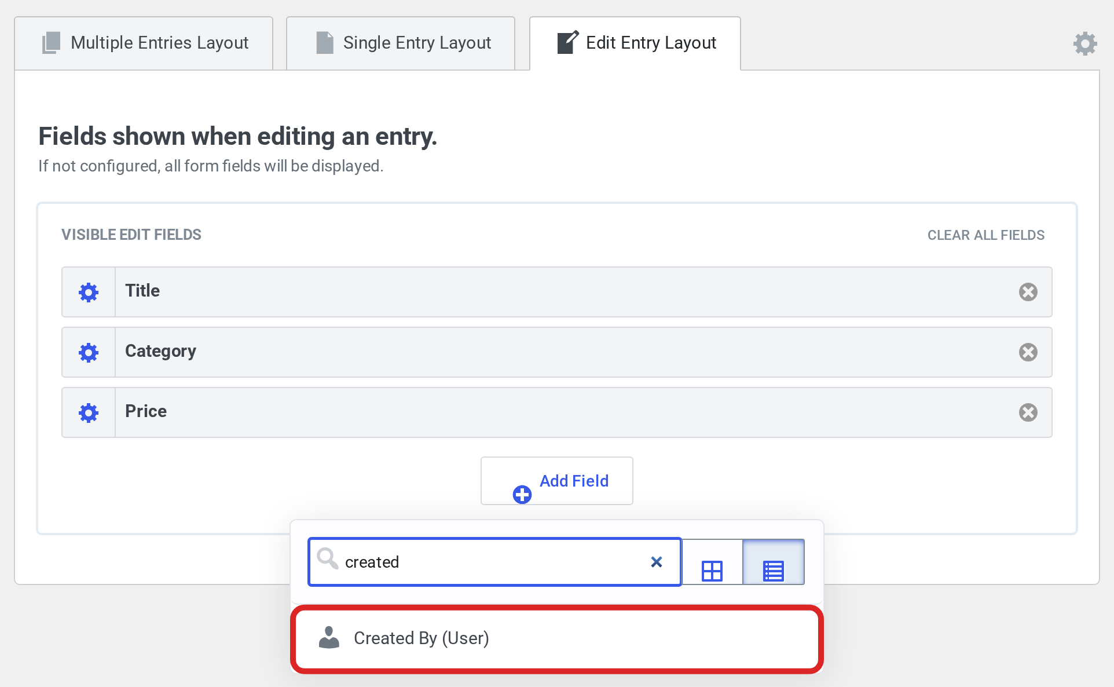This screenshot has height=687, width=1114.
Task: Select the Price field row
Action: tap(557, 412)
